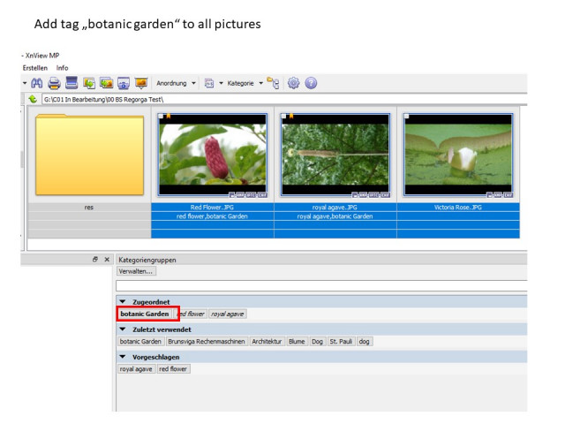This screenshot has height=424, width=565.
Task: Open the Erstellen menu
Action: pos(35,68)
